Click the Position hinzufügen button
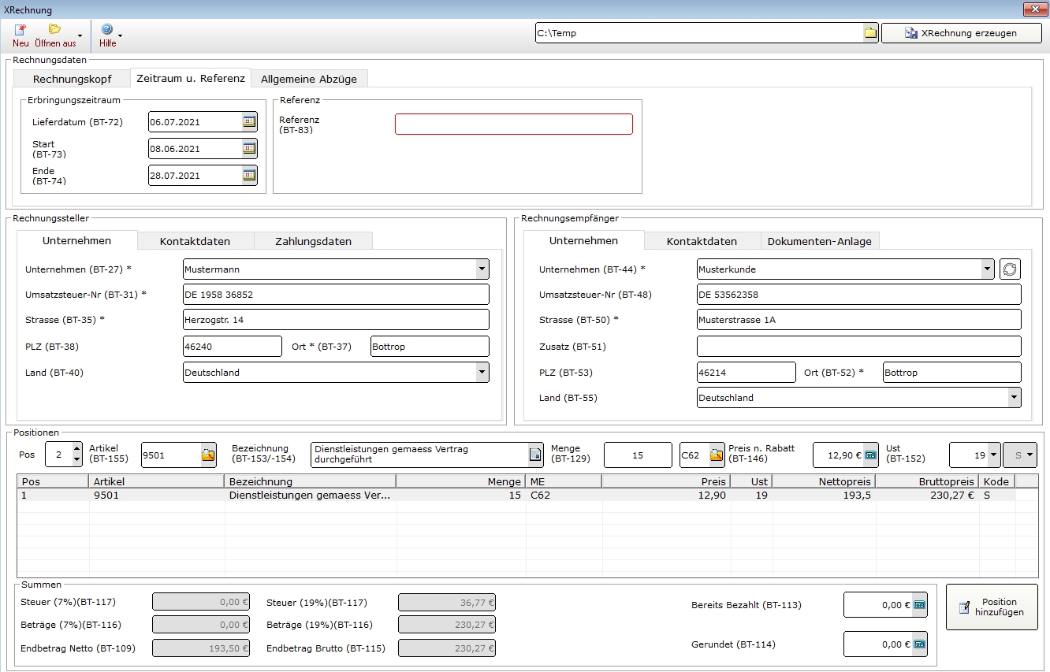The height and width of the screenshot is (672, 1050). click(992, 607)
